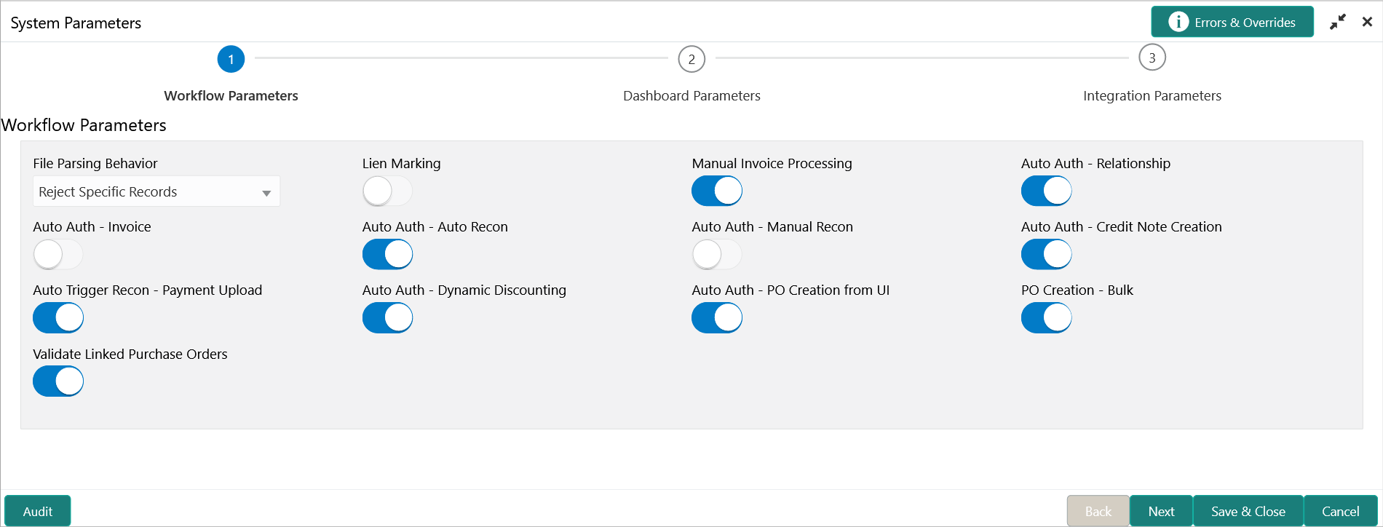Screen dimensions: 1383x527
Task: Click the System Parameters title text
Action: [76, 23]
